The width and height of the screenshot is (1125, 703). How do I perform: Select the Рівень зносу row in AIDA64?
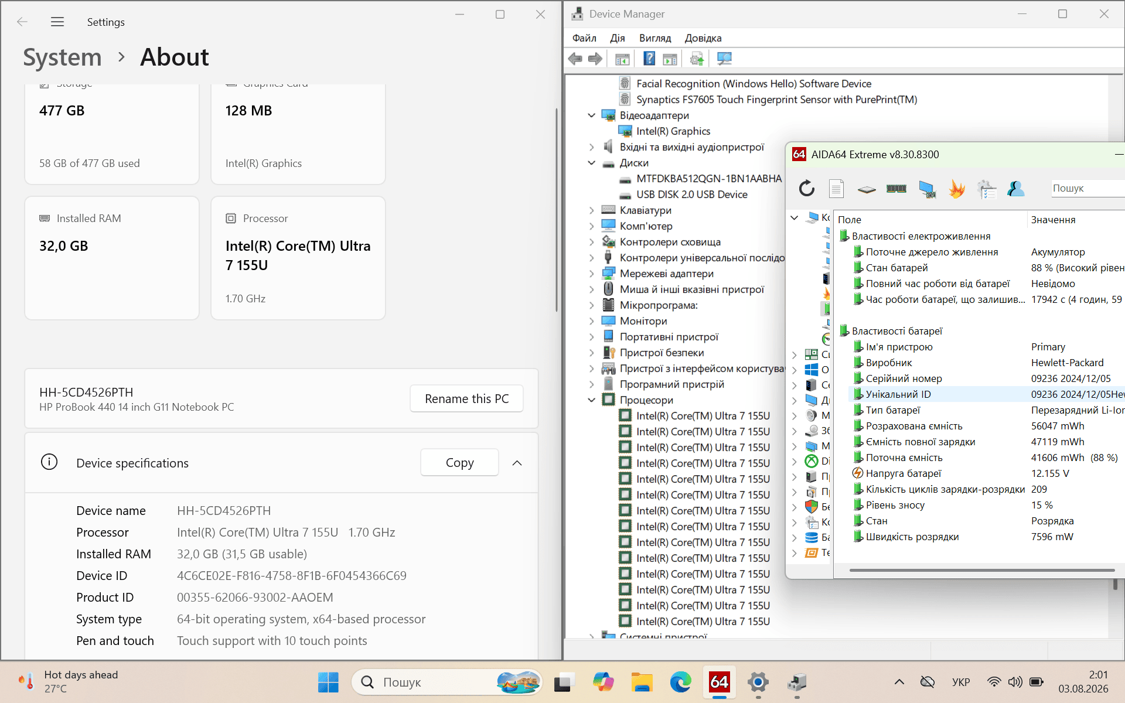[x=986, y=505]
